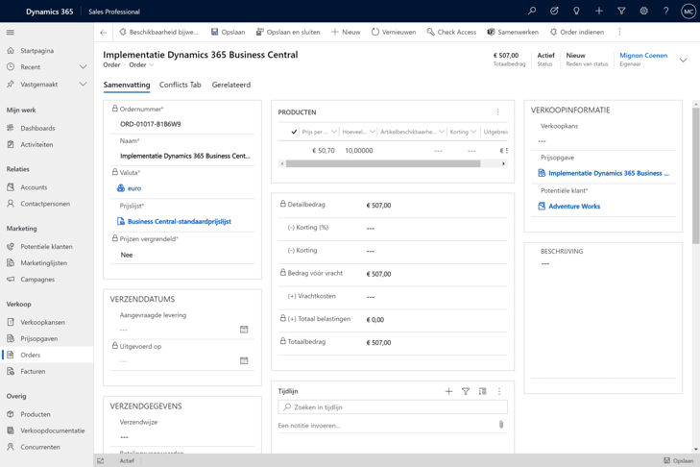This screenshot has height=467, width=700.
Task: Open Hoeveelheid column dropdown
Action: coord(373,132)
